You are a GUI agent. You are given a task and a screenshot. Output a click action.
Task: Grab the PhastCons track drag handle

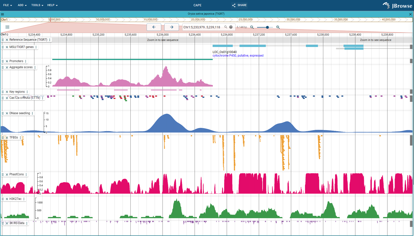pos(3,175)
